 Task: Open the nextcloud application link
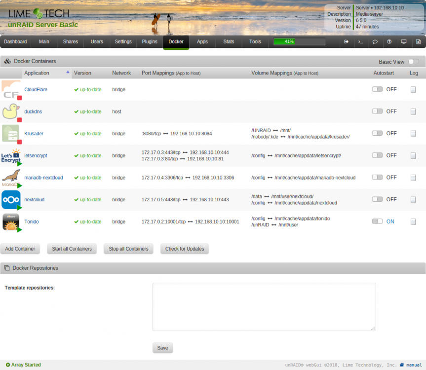[x=35, y=199]
